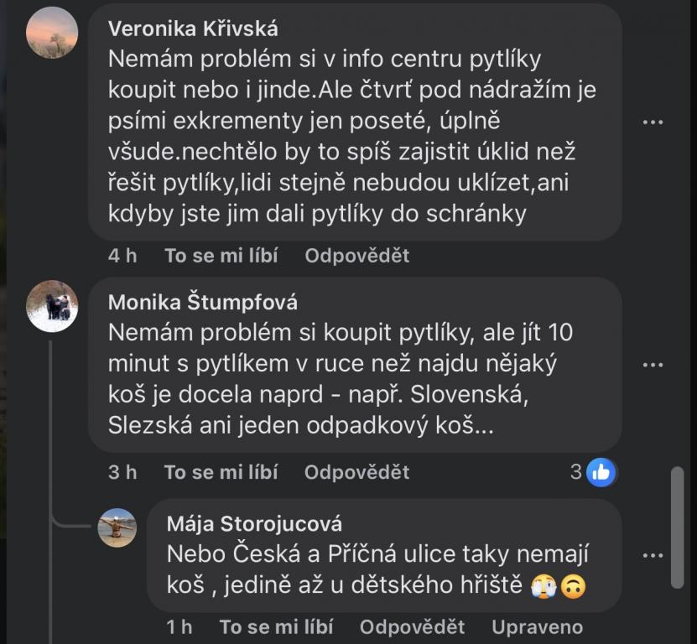The height and width of the screenshot is (644, 697).
Task: Open Monika Štumpfová's profile name link
Action: [x=203, y=302]
